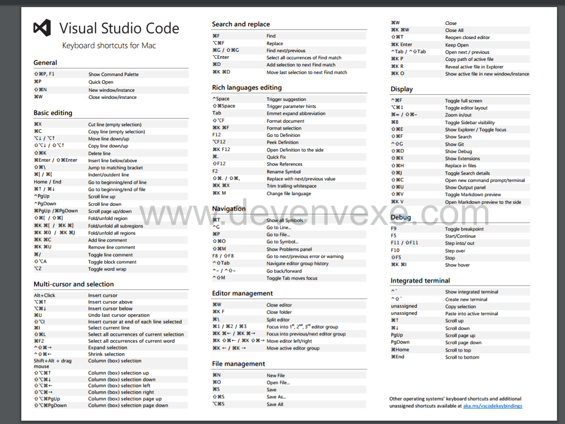Click 'Toggle Markdown preview' entry
The height and width of the screenshot is (424, 565).
pos(473,195)
